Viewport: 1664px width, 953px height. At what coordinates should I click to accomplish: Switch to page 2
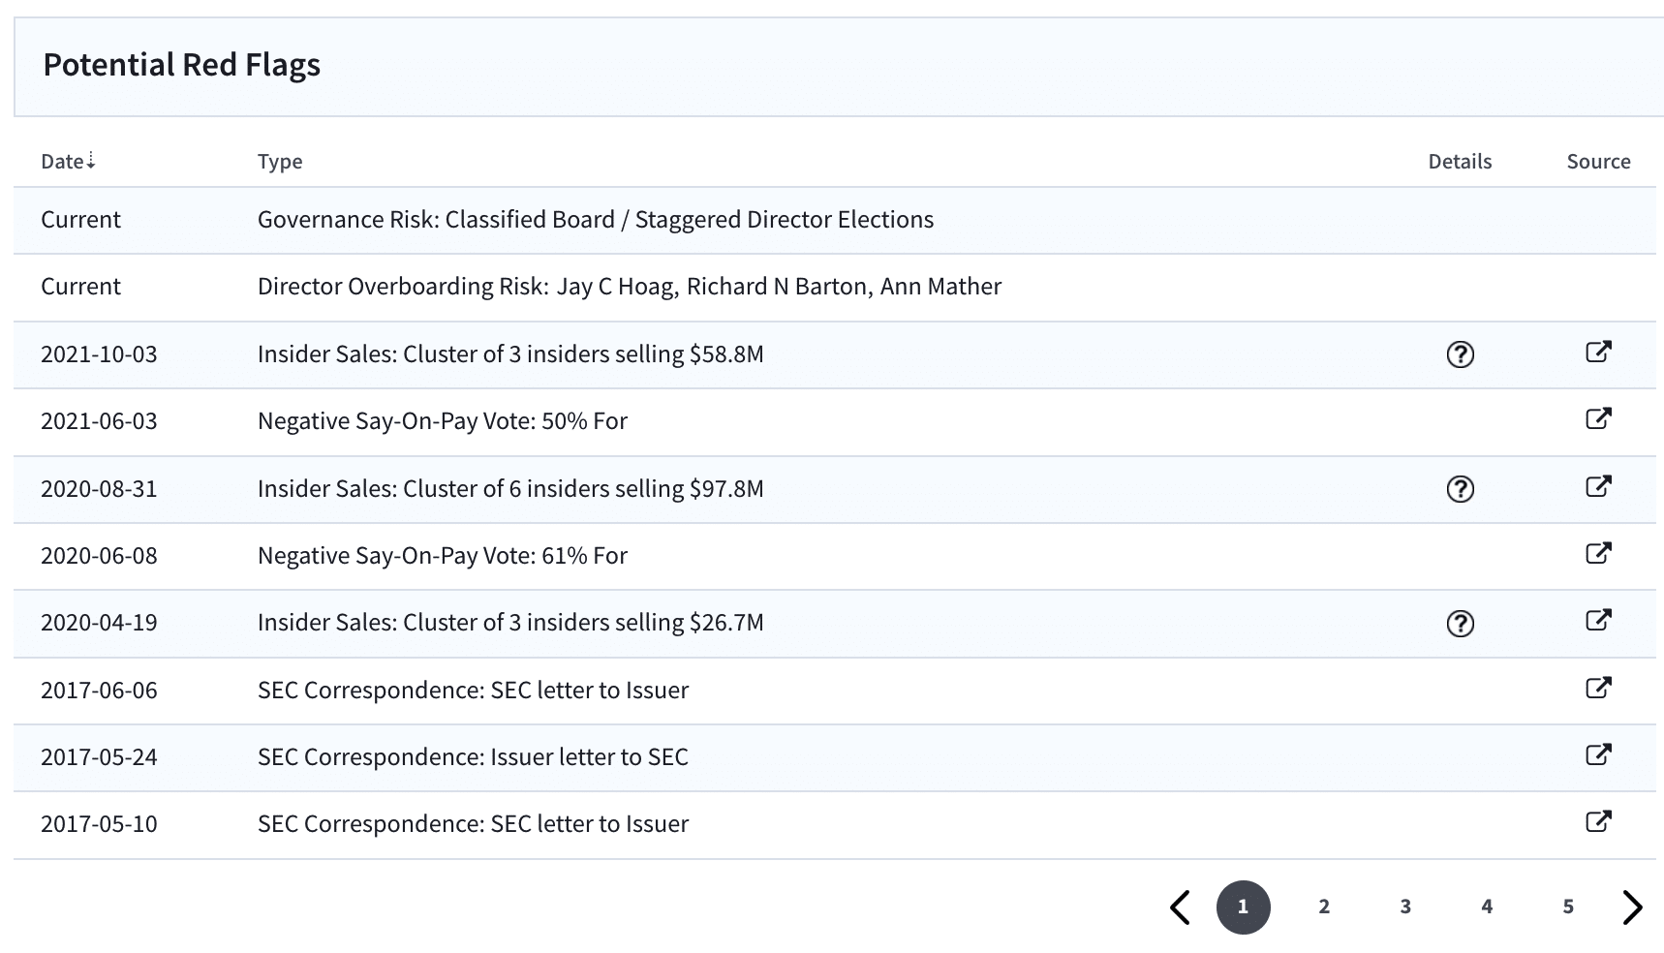(1324, 907)
